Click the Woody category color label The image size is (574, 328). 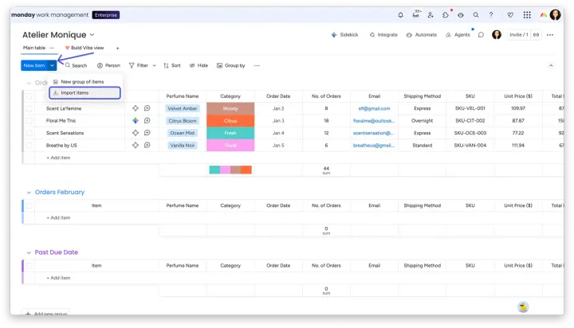(x=230, y=108)
